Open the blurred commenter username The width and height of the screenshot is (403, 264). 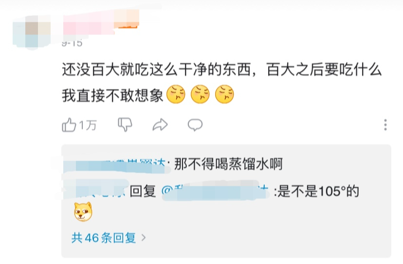[101, 22]
